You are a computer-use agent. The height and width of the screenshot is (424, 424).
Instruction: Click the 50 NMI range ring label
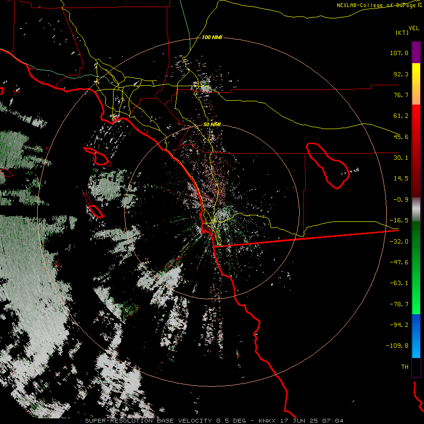[212, 125]
